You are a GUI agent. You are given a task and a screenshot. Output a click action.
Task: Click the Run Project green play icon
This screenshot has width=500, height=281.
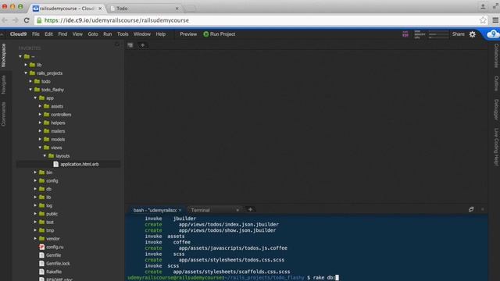pos(206,34)
